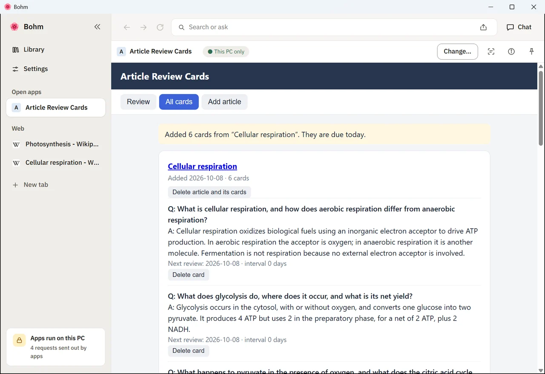
Task: Click the scrollbar up arrow
Action: click(x=541, y=66)
